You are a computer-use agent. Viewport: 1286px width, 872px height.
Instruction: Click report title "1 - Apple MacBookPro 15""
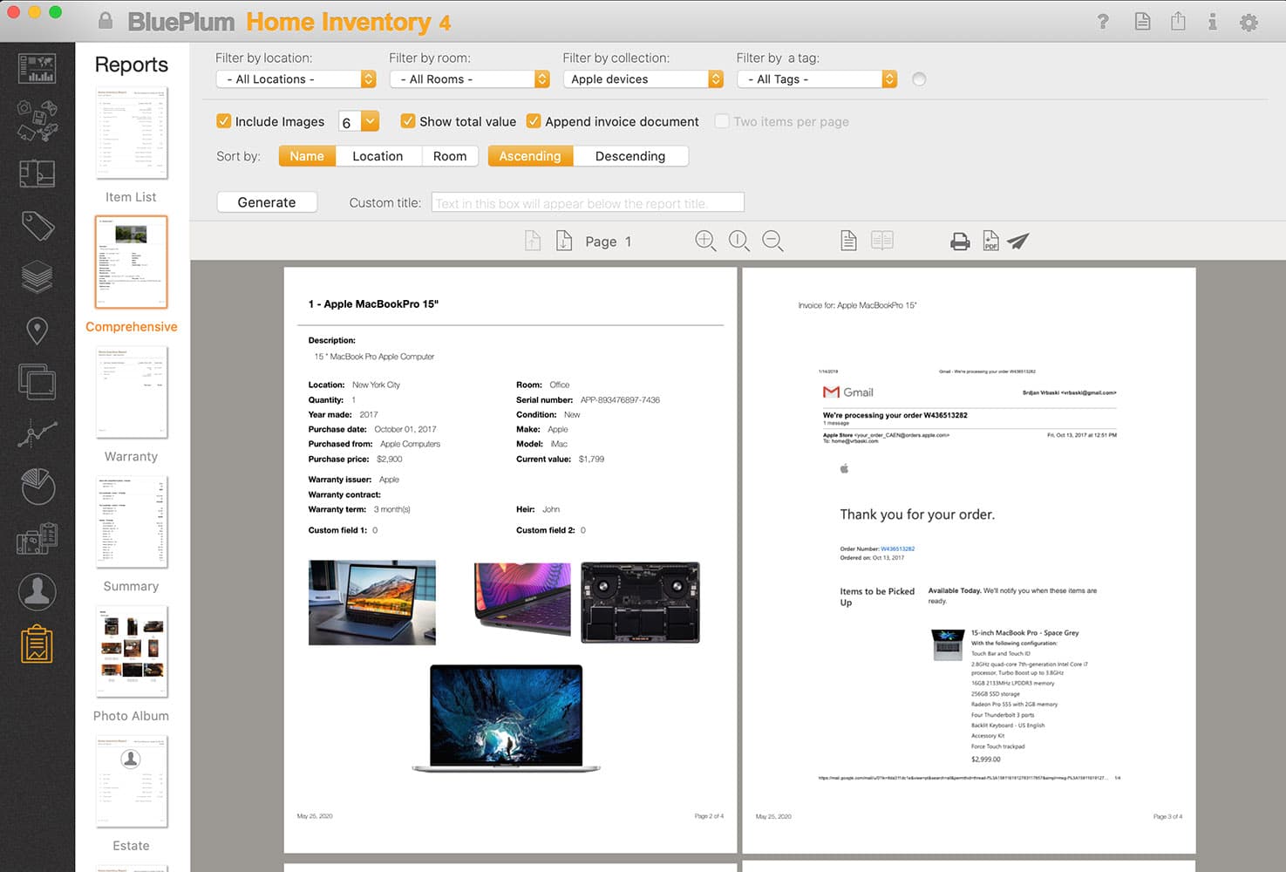[373, 304]
